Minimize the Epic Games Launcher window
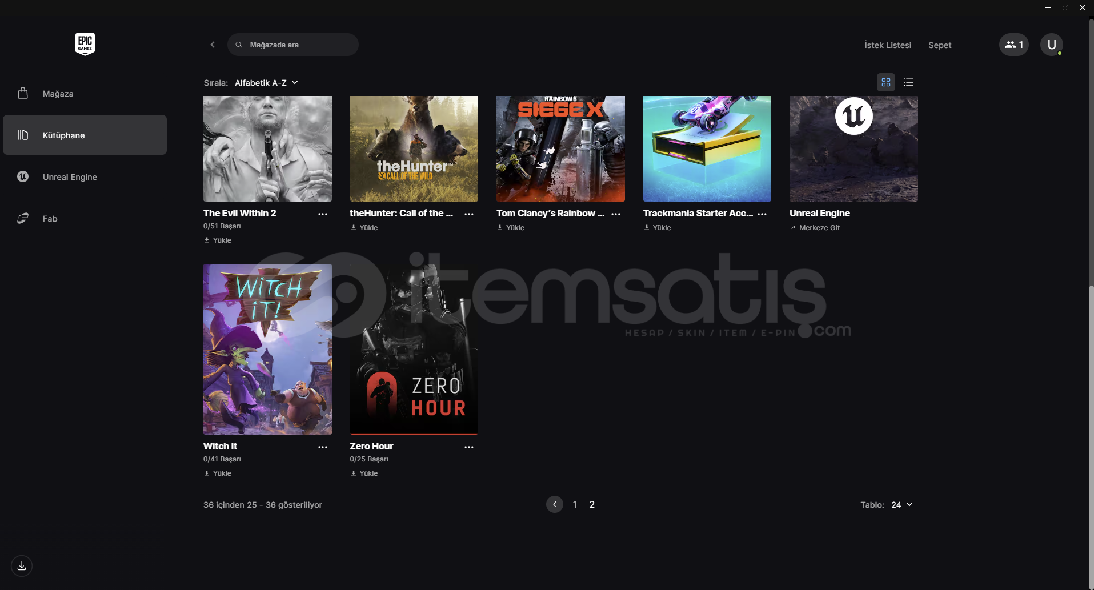Image resolution: width=1094 pixels, height=590 pixels. pyautogui.click(x=1048, y=7)
